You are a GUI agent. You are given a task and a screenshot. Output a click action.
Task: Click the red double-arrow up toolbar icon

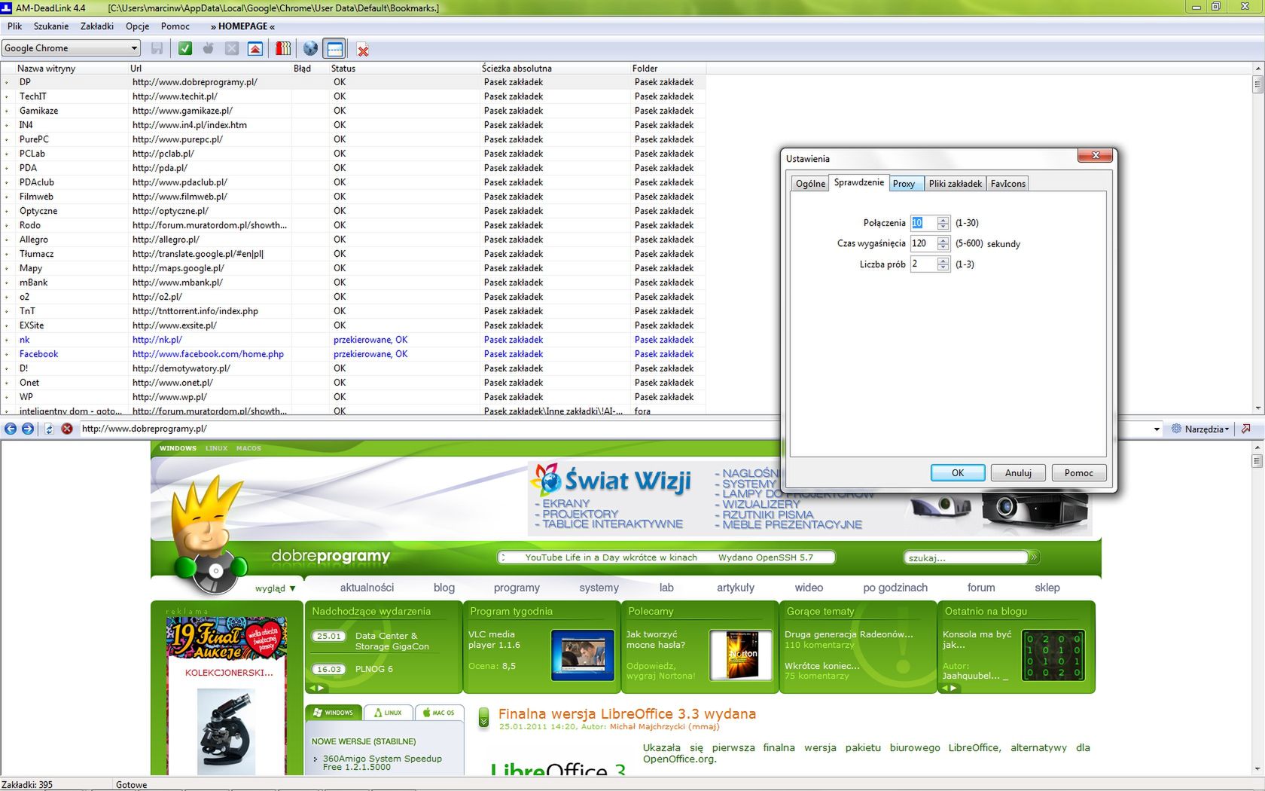click(255, 49)
